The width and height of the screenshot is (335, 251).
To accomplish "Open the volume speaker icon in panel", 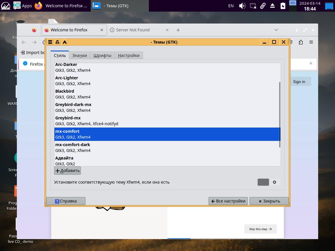I will click(x=242, y=6).
